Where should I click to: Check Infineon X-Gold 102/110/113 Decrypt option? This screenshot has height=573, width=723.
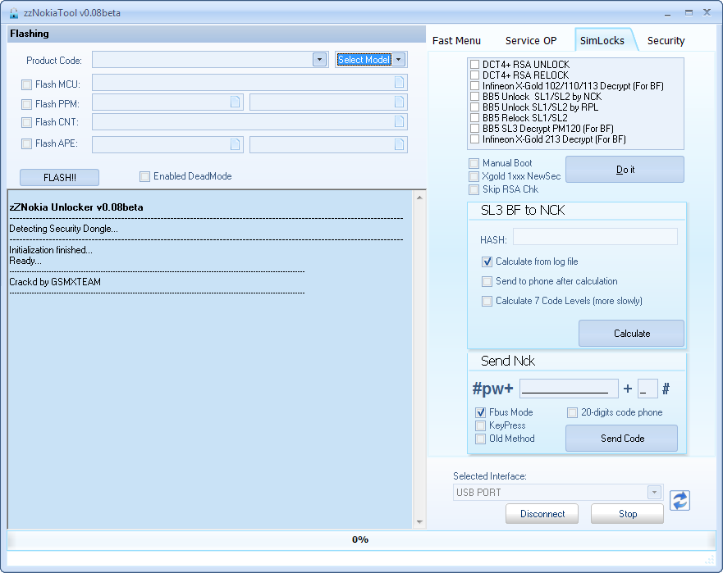click(x=474, y=86)
